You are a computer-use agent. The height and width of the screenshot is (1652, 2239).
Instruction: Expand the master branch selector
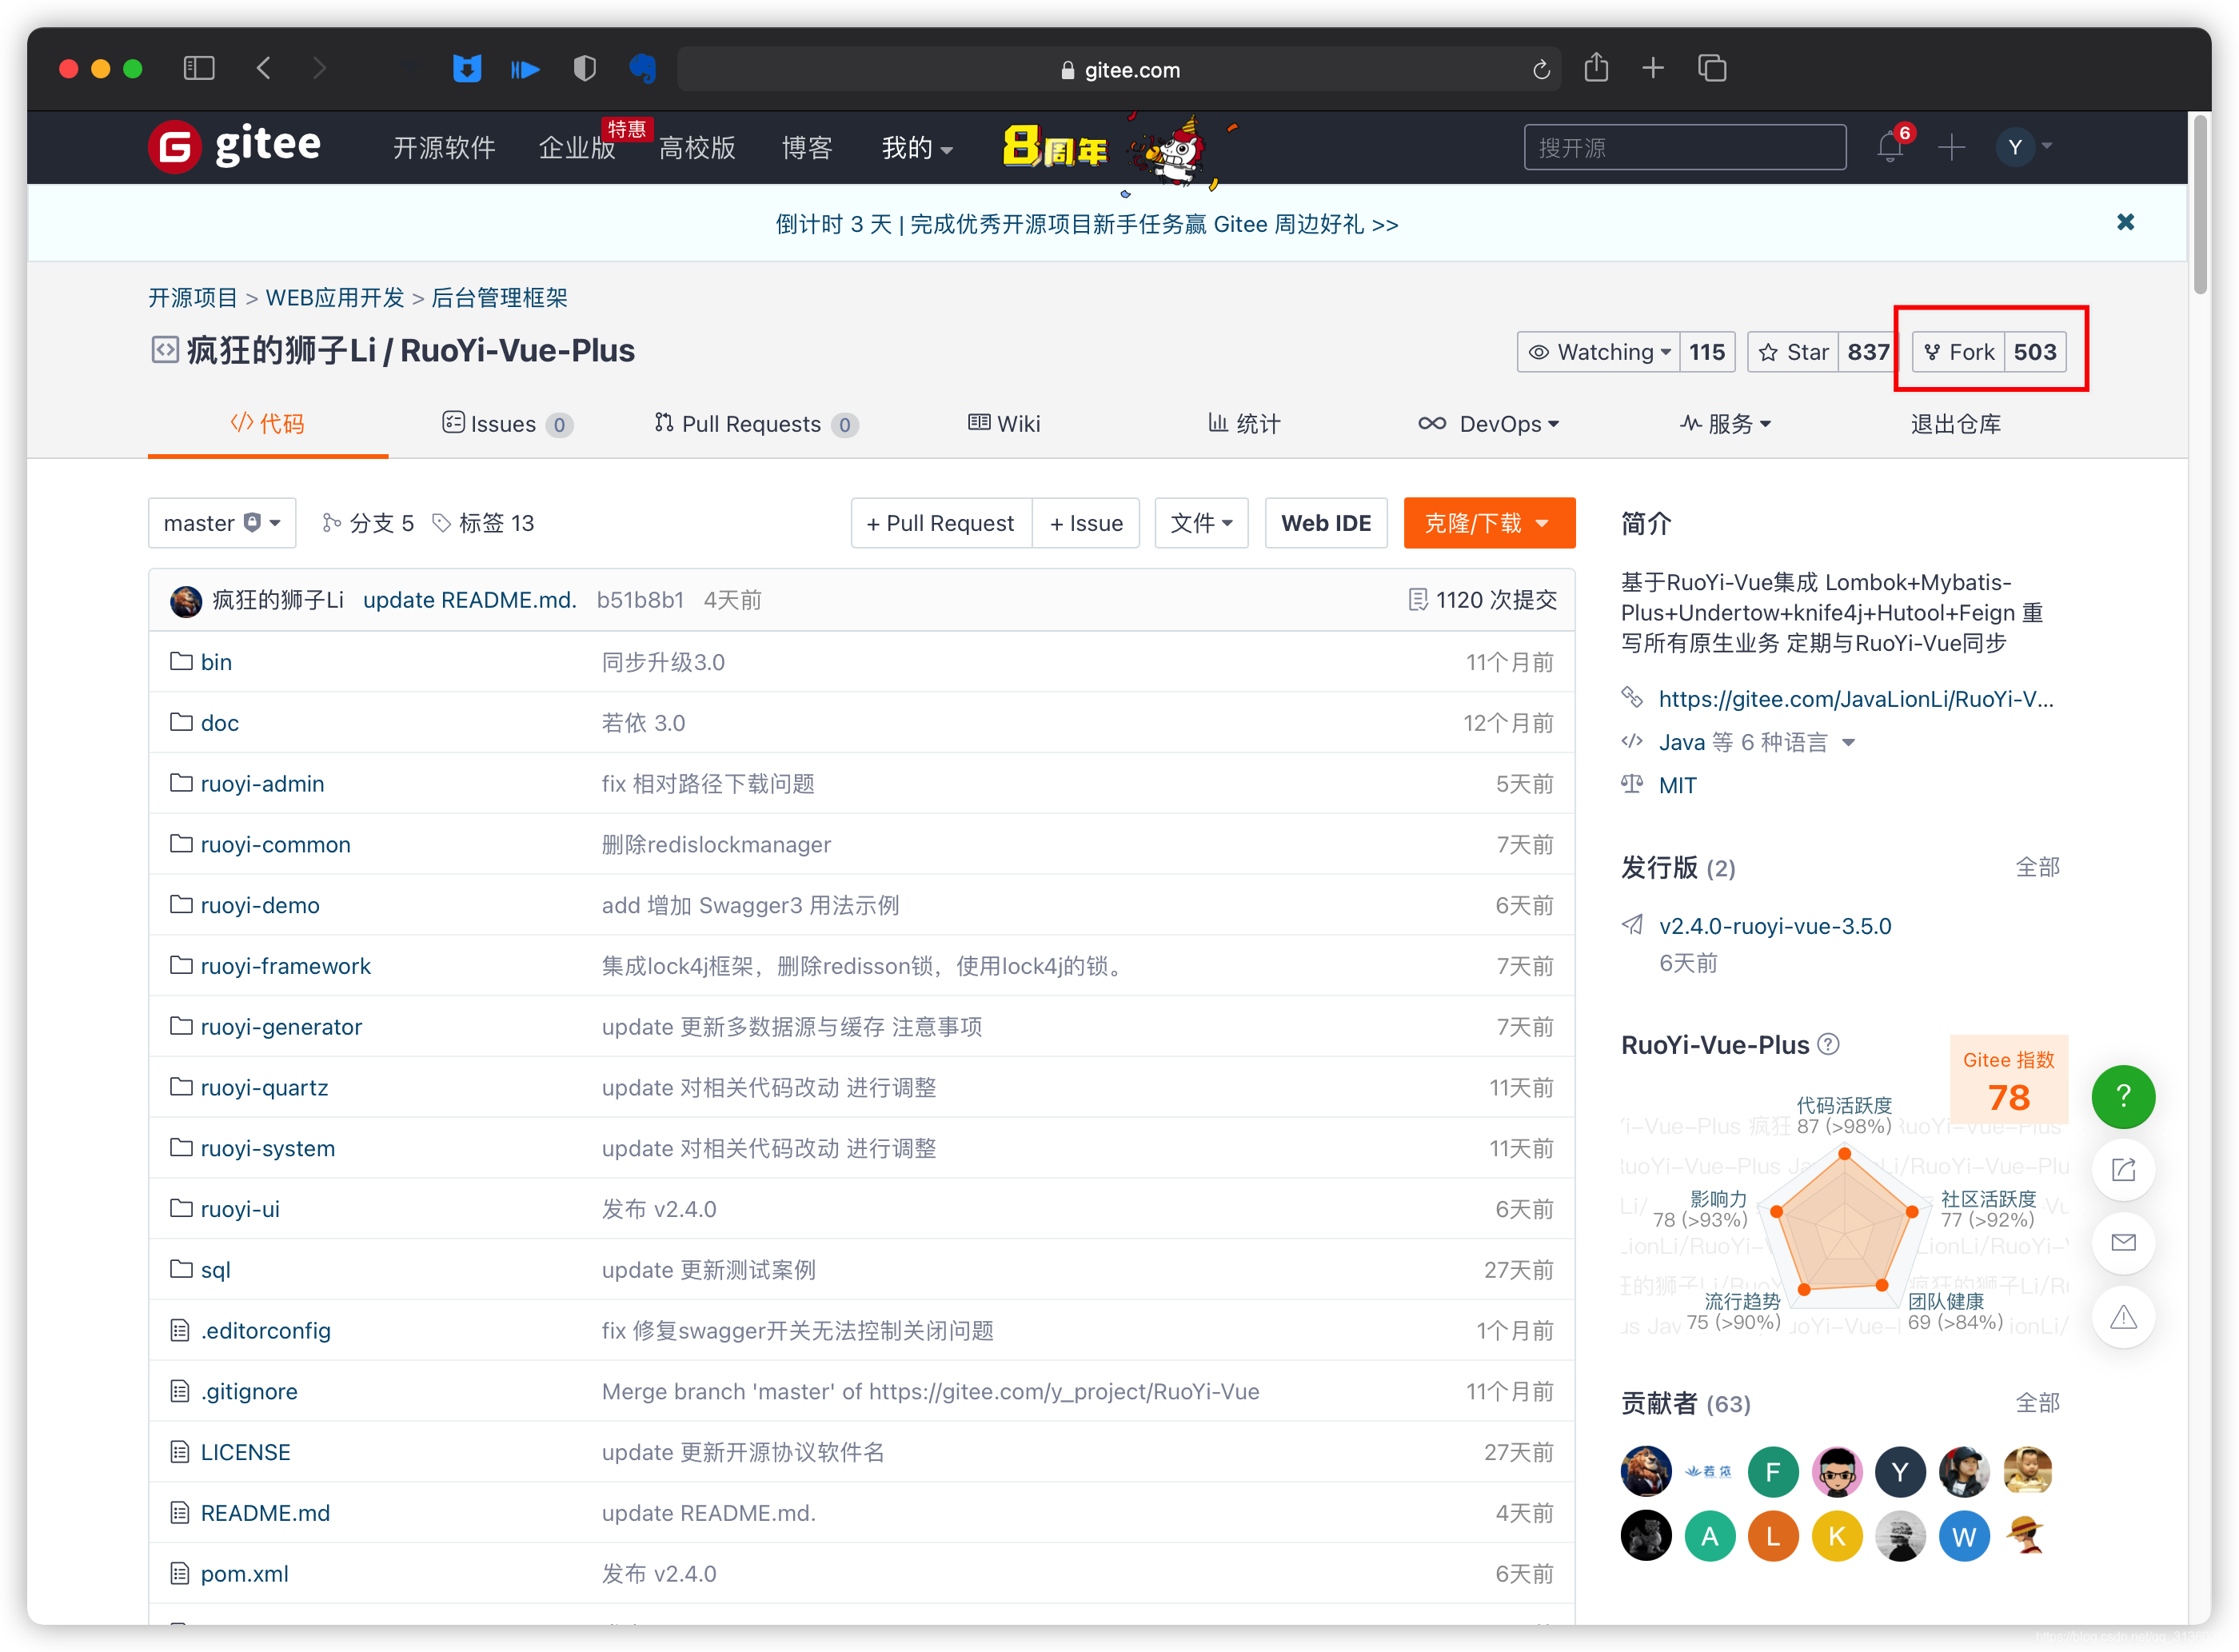tap(222, 523)
